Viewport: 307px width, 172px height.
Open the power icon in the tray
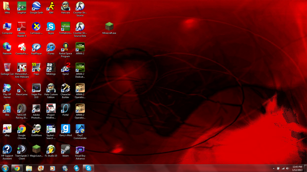coord(278,168)
